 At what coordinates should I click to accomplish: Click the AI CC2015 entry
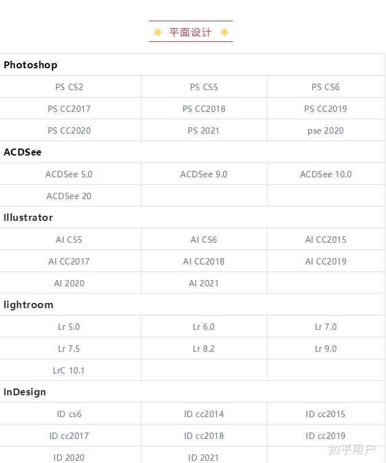[326, 239]
